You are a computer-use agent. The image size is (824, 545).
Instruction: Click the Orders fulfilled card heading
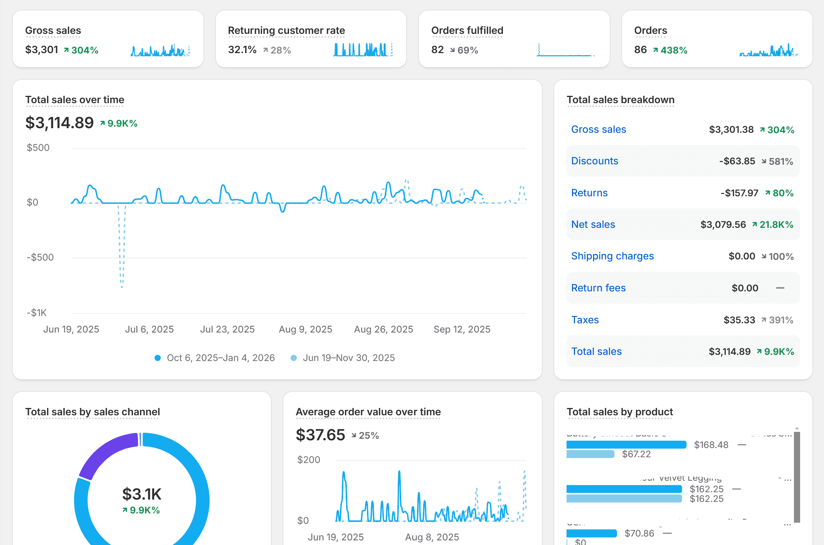(x=467, y=30)
